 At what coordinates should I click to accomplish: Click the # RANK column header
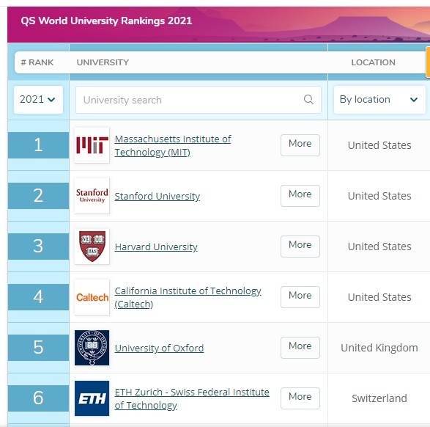[37, 62]
